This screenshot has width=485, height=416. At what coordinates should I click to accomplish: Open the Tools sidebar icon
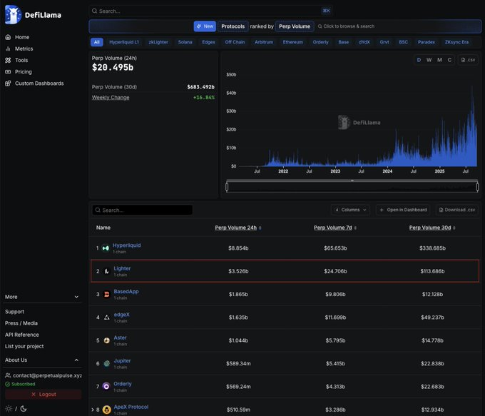coord(8,60)
